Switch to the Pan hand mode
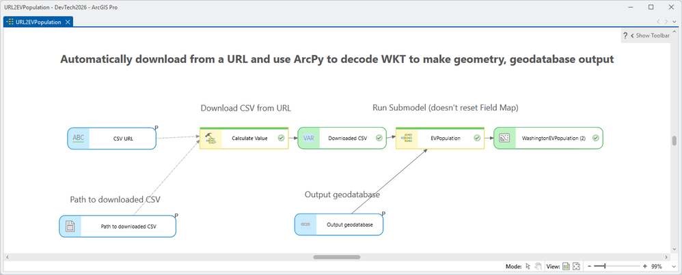682x275 pixels. [538, 266]
